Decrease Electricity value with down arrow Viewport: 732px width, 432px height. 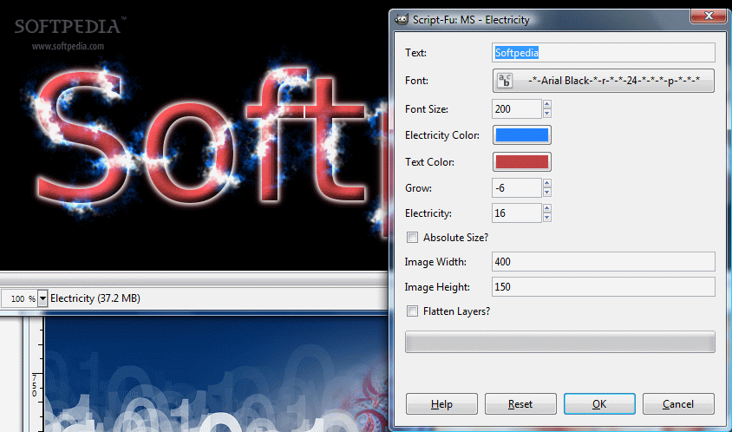547,218
